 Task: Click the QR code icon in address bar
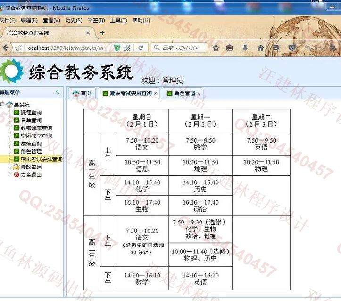(127, 48)
